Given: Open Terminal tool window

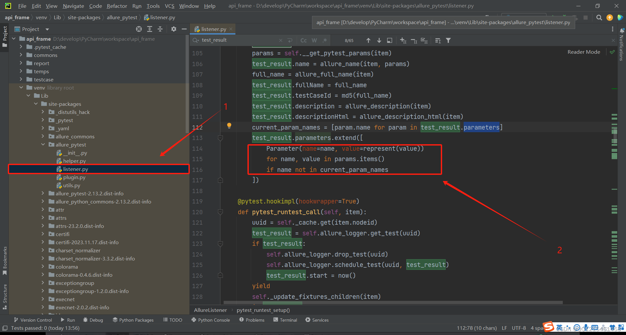Looking at the screenshot, I should [285, 320].
